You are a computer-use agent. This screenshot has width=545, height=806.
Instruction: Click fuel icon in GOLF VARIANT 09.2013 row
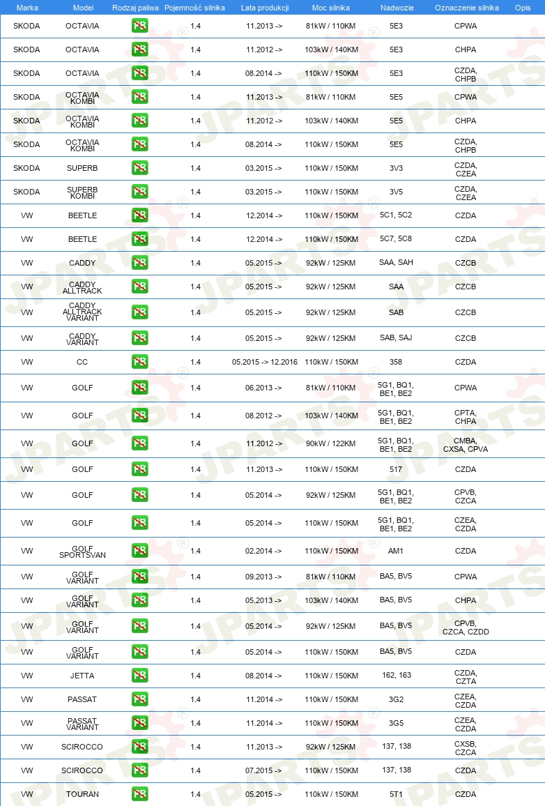tap(139, 576)
